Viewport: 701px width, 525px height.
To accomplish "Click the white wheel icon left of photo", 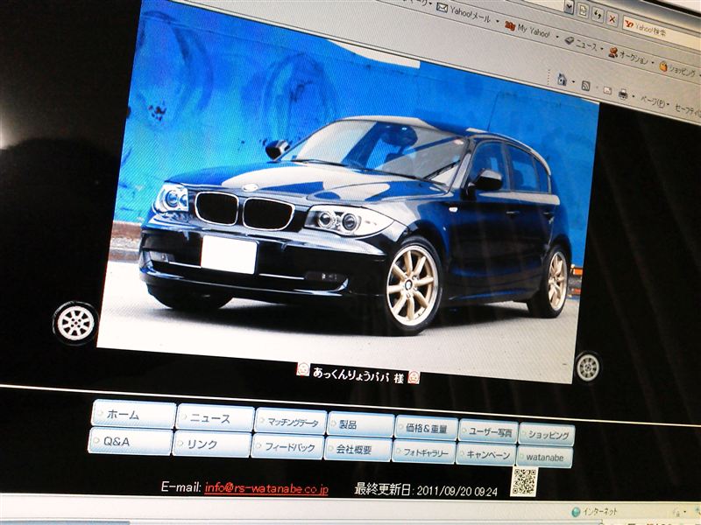I will click(75, 322).
